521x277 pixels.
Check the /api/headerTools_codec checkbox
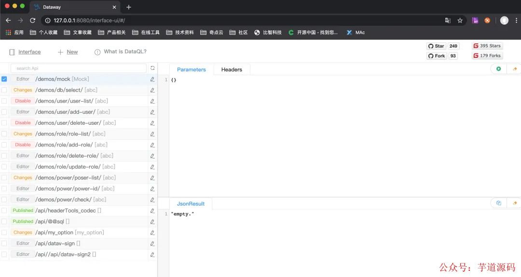[x=4, y=211]
